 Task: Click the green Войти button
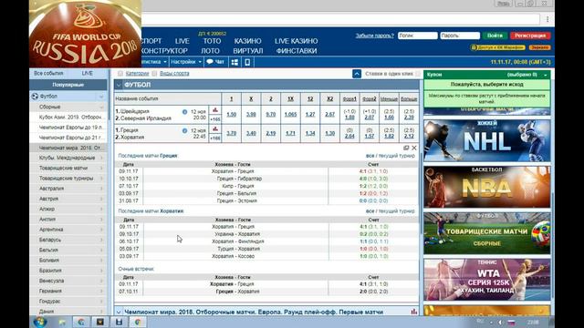coord(495,36)
